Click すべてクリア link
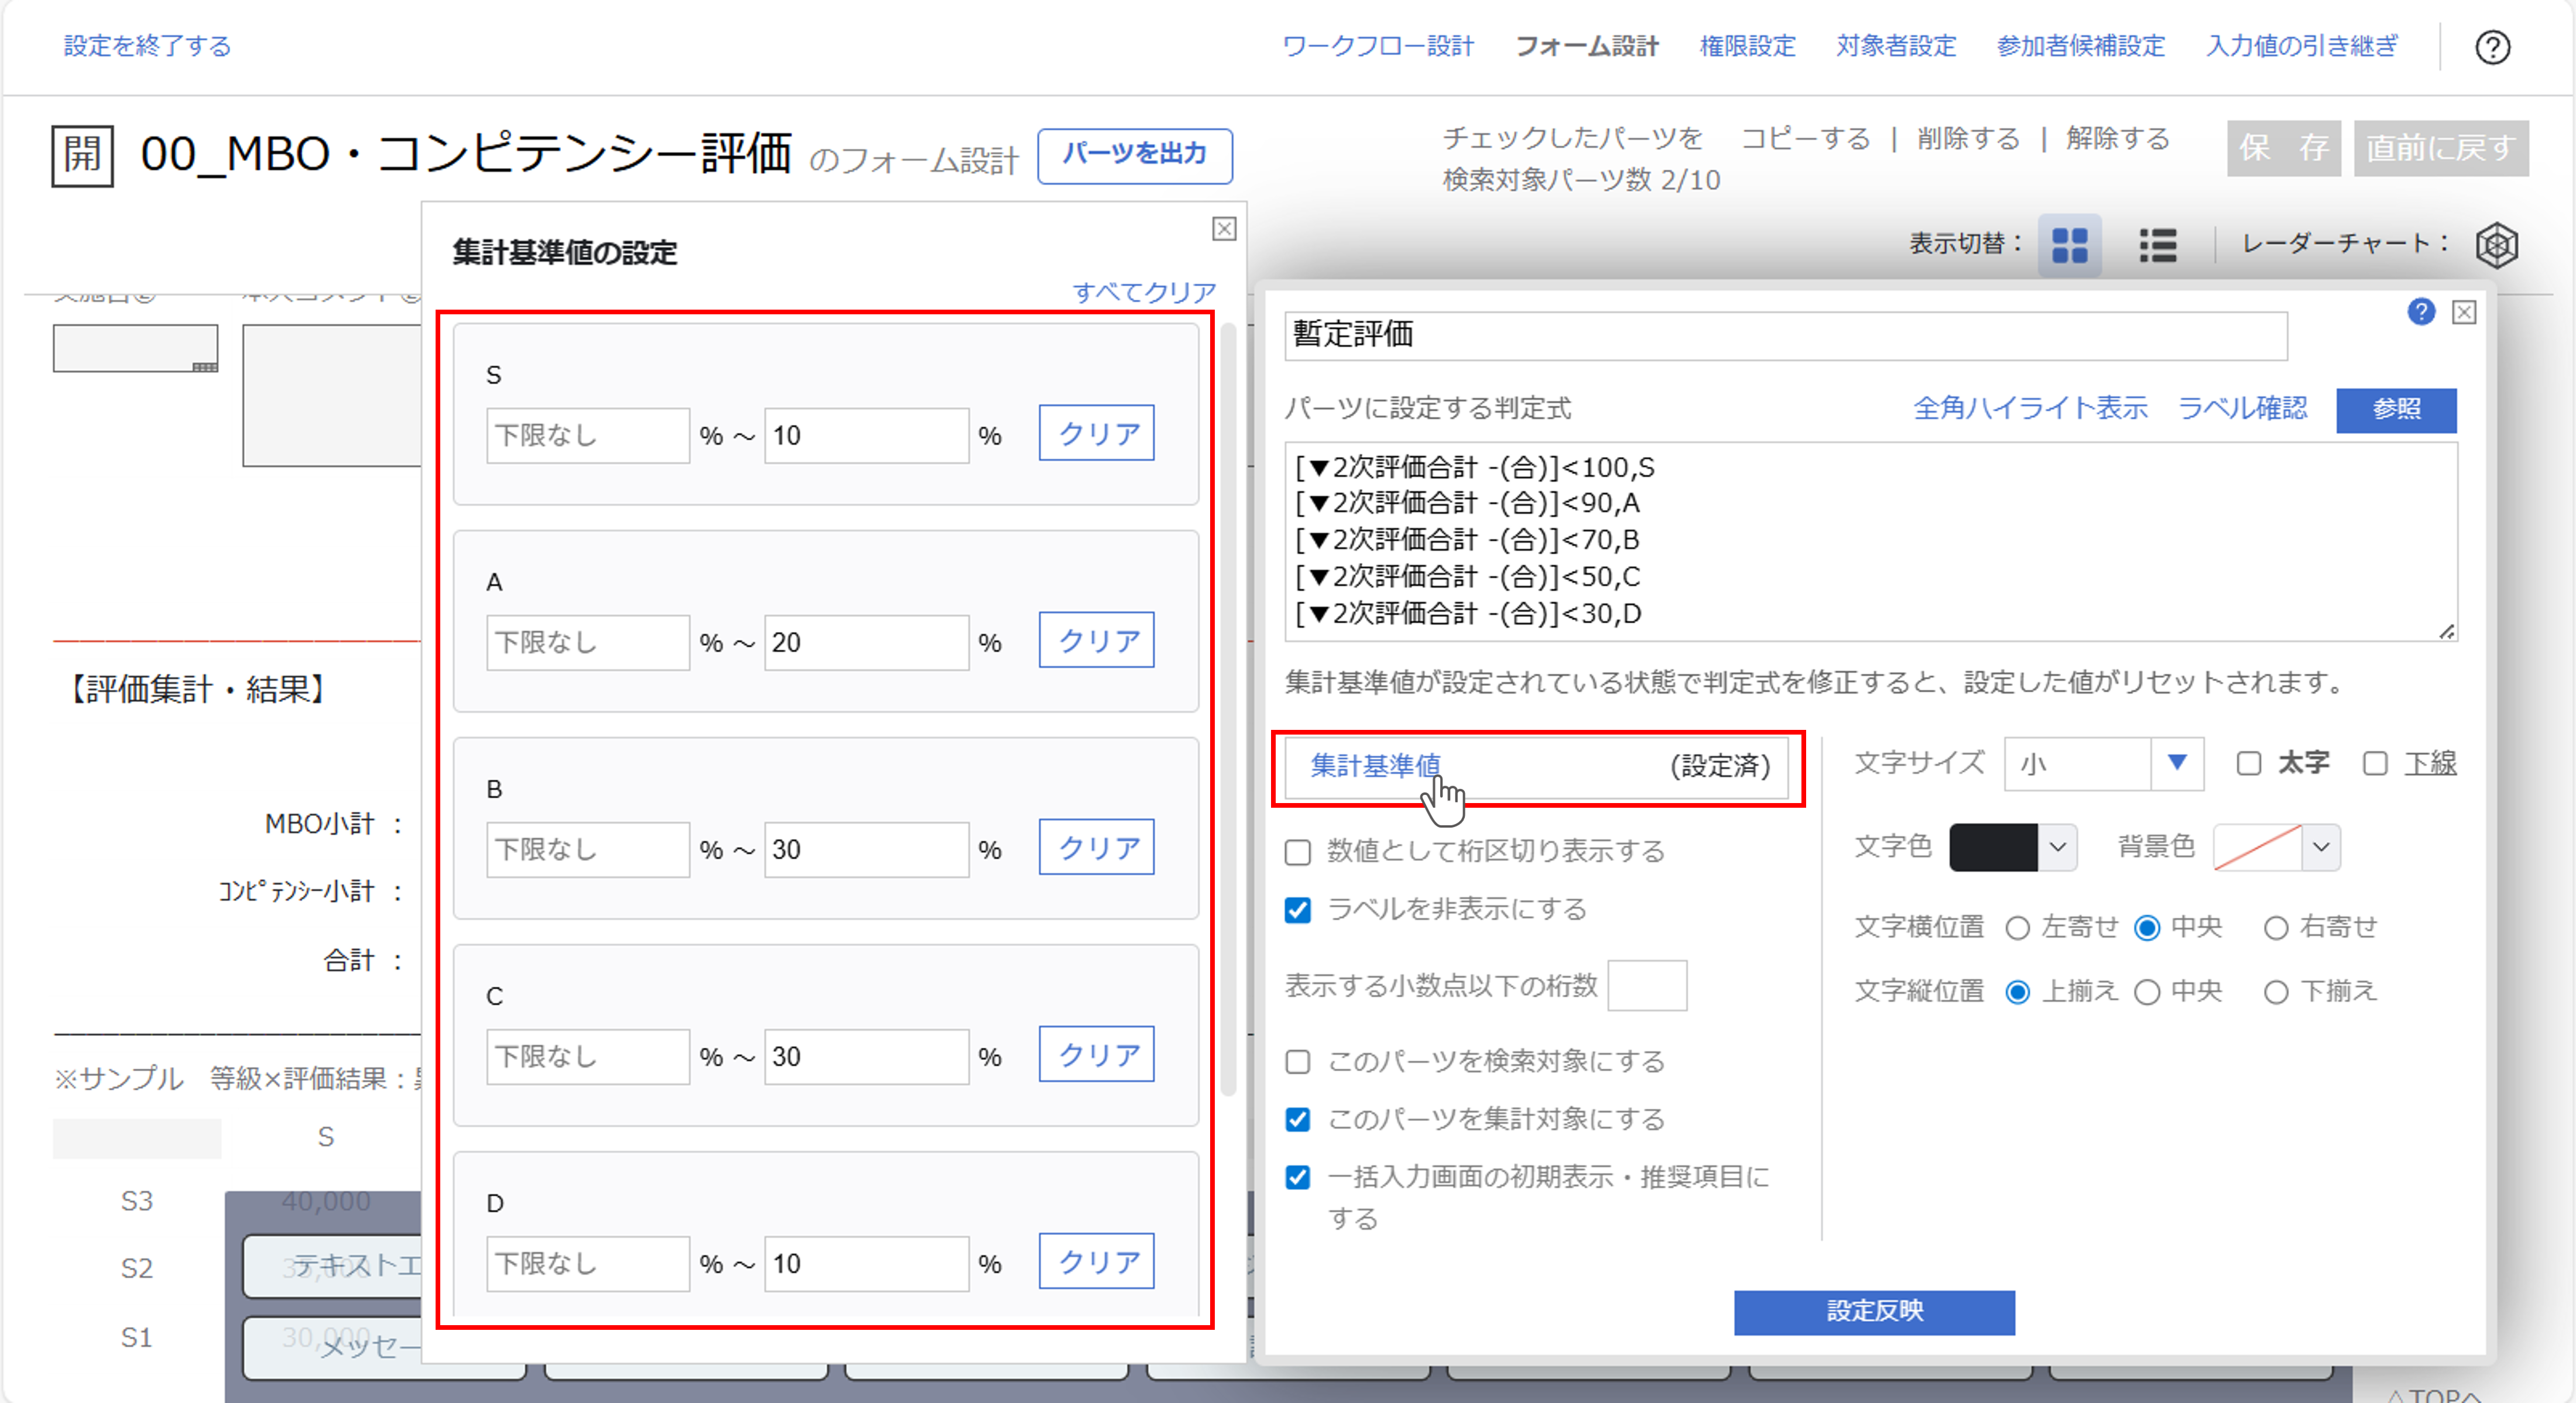The height and width of the screenshot is (1403, 2576). 1143,292
